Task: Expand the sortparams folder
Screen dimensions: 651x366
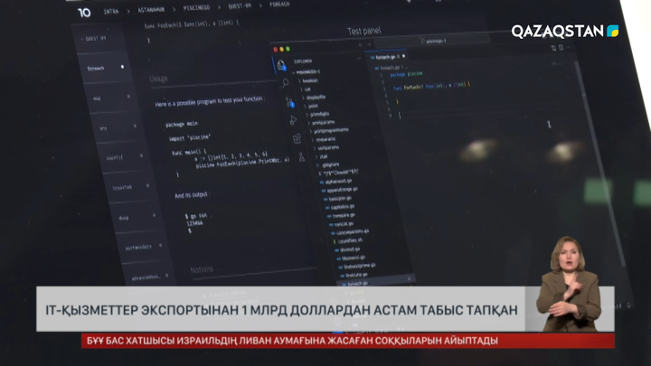Action: tap(326, 147)
